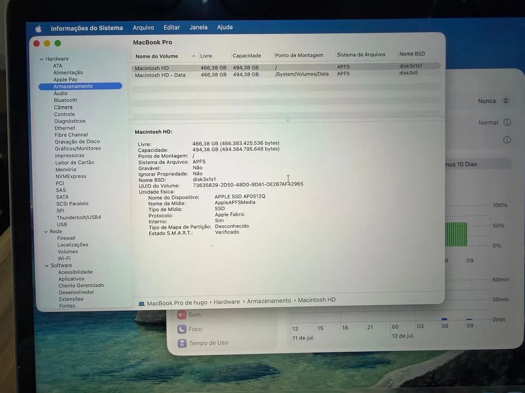
Task: Select Impressoras in the sidebar
Action: tap(70, 156)
